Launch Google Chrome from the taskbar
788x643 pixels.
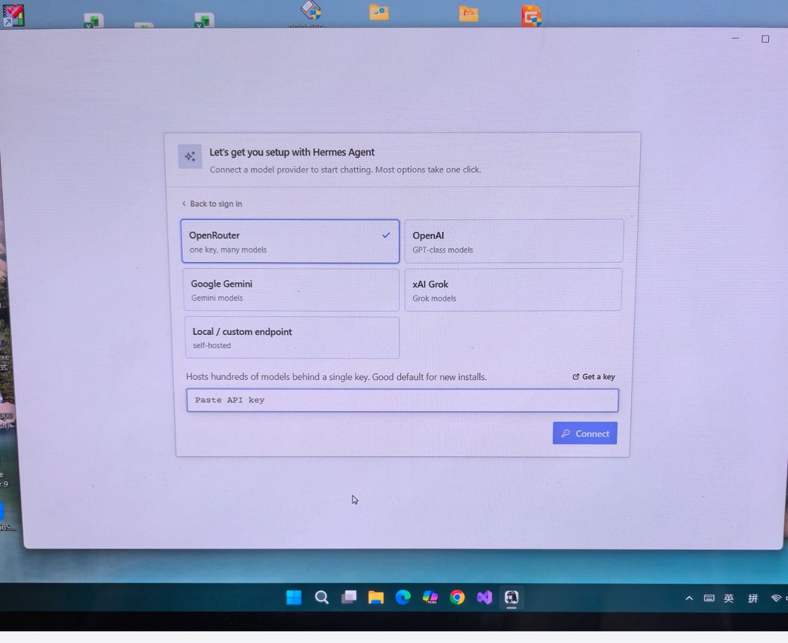[457, 597]
